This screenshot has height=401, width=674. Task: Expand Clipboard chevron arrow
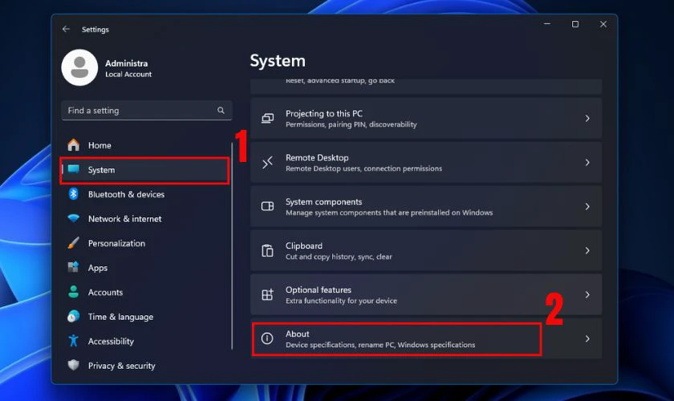(587, 250)
